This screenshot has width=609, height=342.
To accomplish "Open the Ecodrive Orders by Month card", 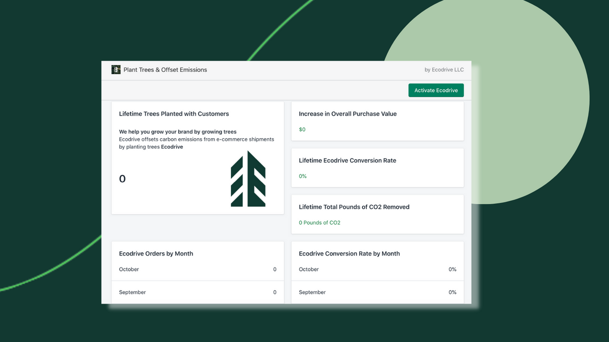I will pyautogui.click(x=156, y=254).
